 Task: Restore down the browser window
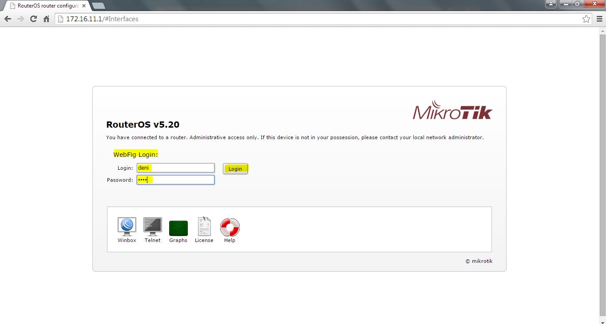[x=578, y=4]
